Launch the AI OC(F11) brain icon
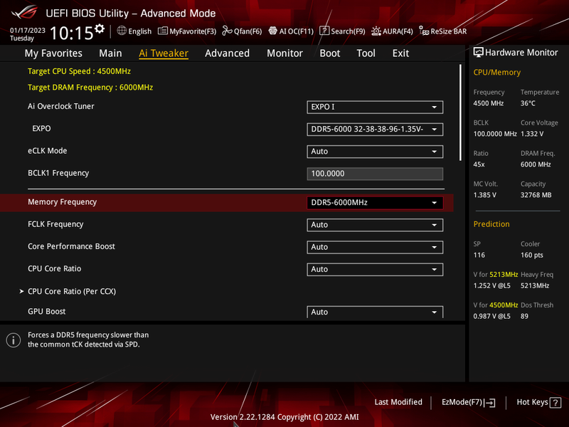The width and height of the screenshot is (569, 427). point(273,31)
